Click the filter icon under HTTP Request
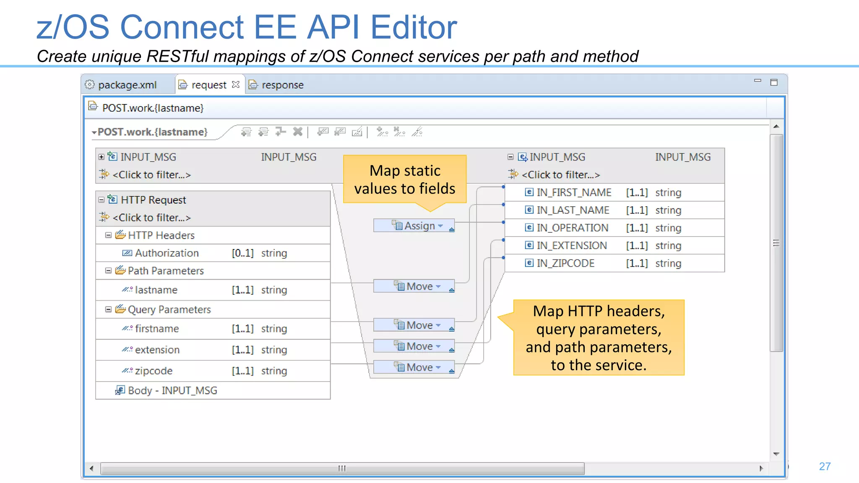859x483 pixels. 104,217
